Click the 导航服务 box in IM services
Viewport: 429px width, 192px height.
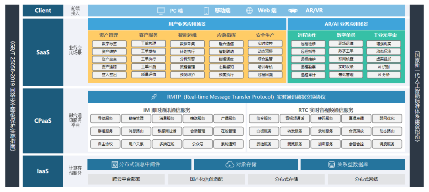pos(105,118)
